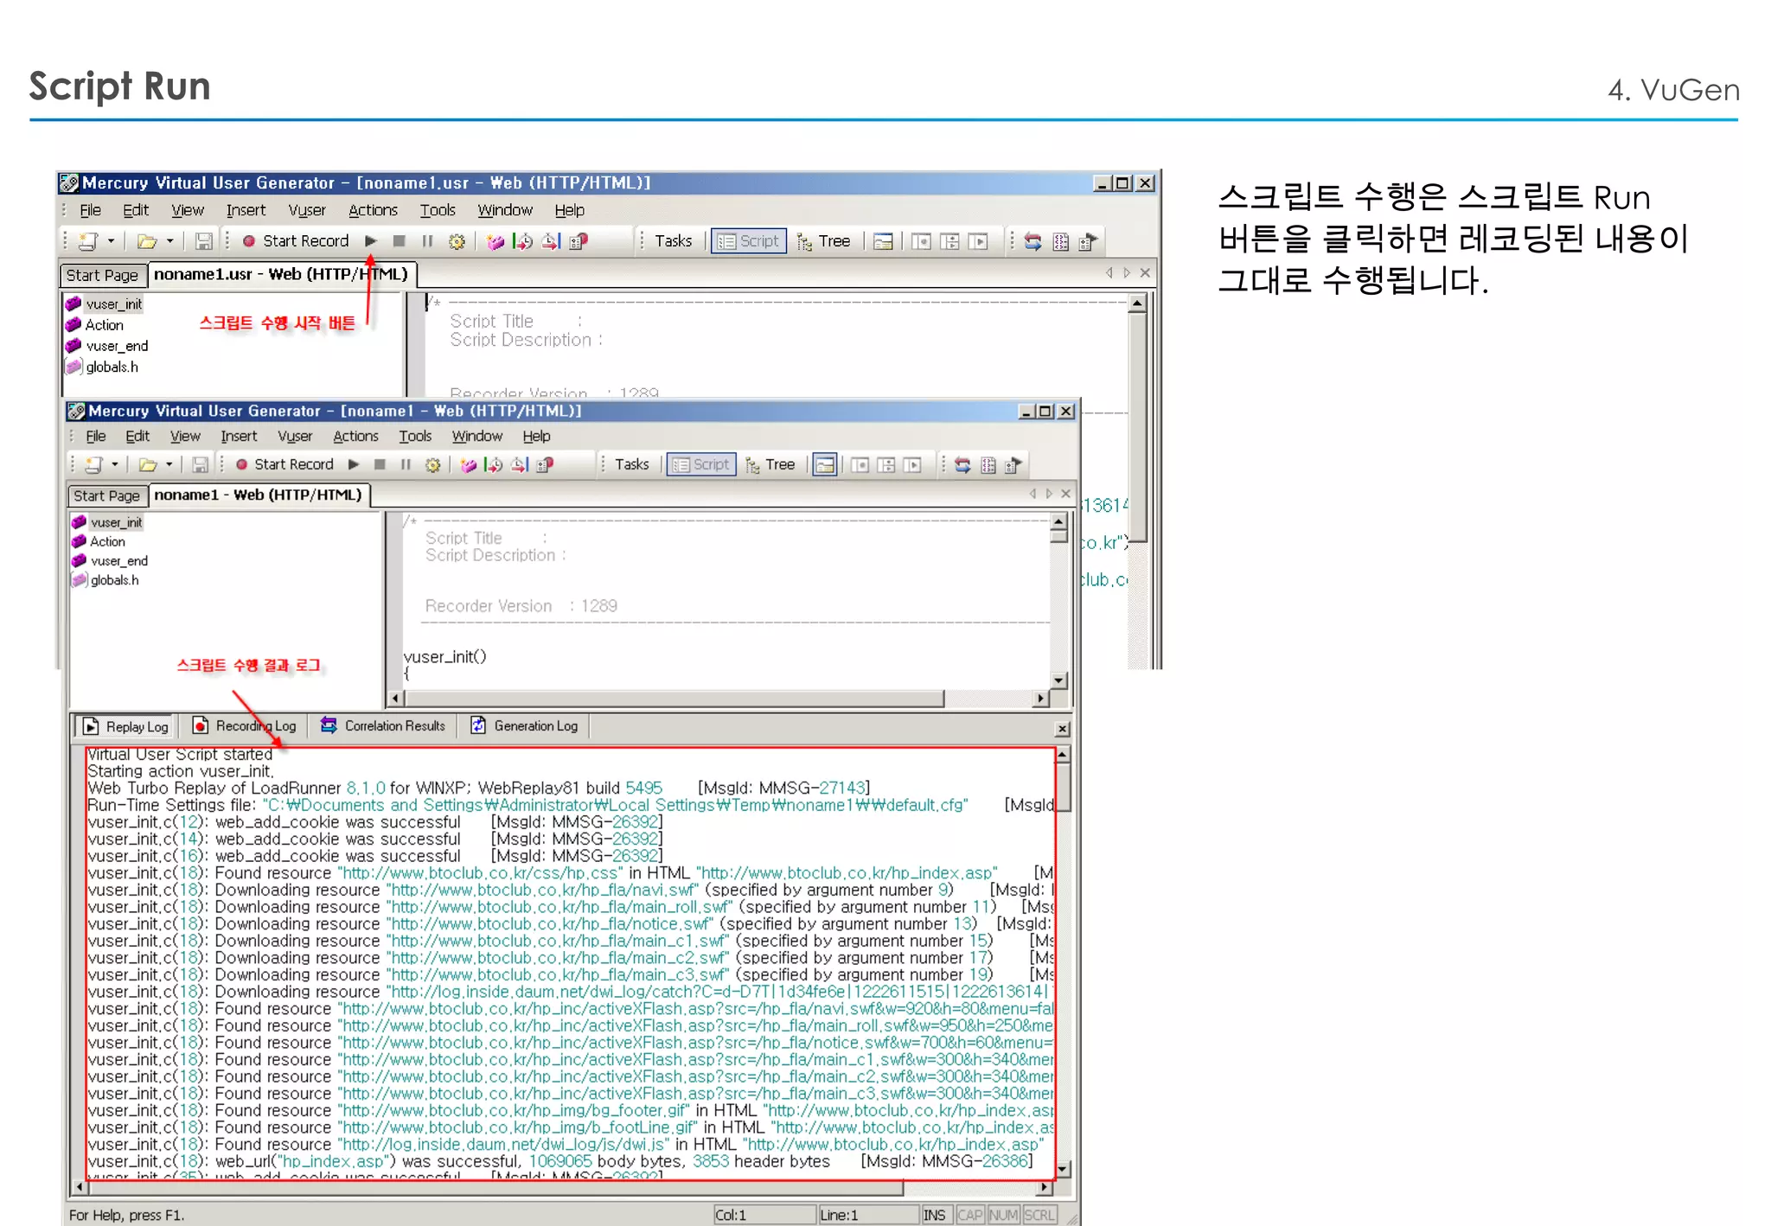
Task: Save the script in the noname1.usr window
Action: pyautogui.click(x=203, y=241)
